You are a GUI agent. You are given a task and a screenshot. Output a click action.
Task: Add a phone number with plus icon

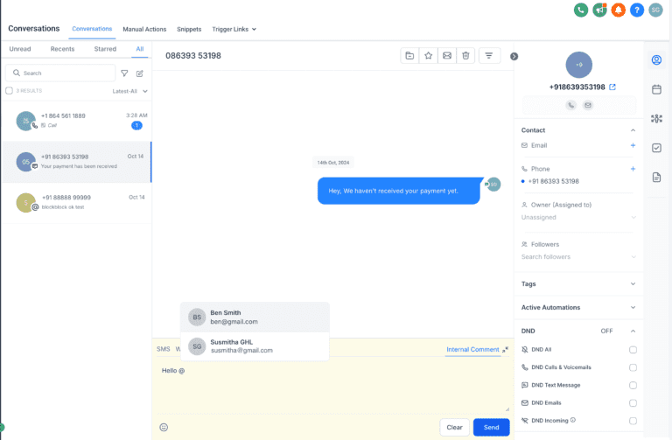(633, 169)
